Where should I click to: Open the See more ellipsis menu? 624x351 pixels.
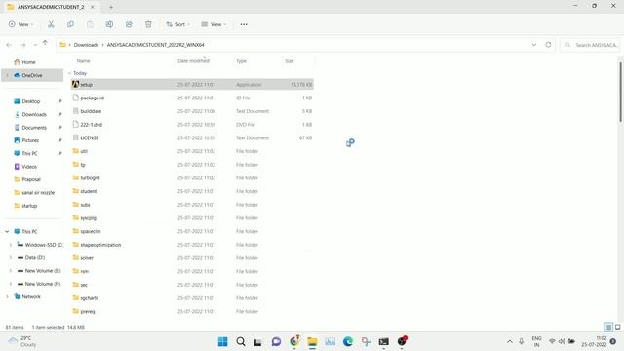[x=244, y=24]
